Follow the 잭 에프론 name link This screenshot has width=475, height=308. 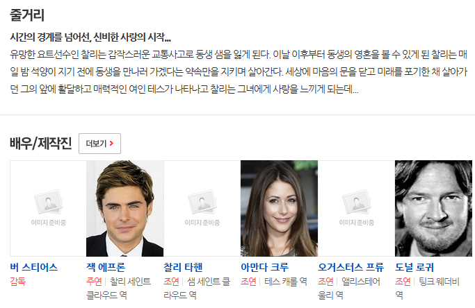tap(106, 267)
